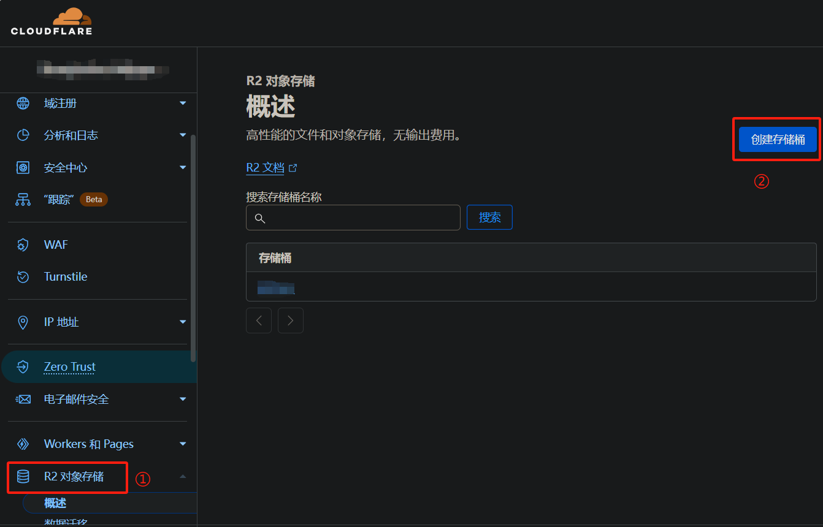Collapse the R2 对象存储 menu arrow
Screen dimensions: 823x527
pyautogui.click(x=183, y=476)
